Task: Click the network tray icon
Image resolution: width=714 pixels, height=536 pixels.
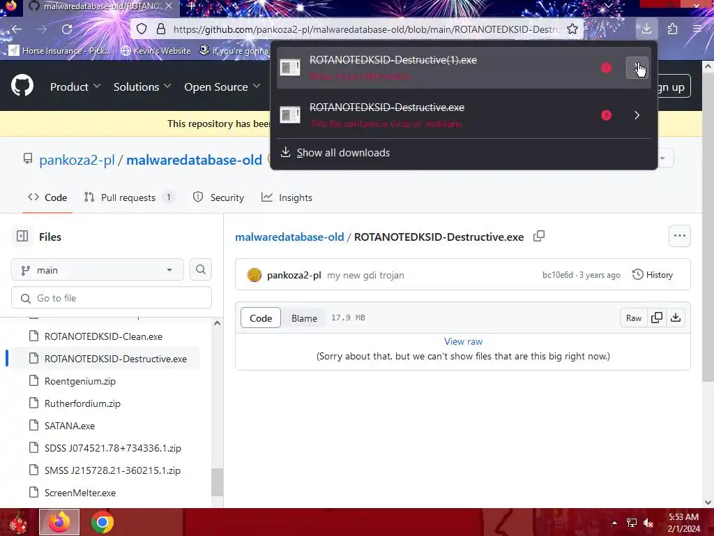Action: (x=632, y=523)
